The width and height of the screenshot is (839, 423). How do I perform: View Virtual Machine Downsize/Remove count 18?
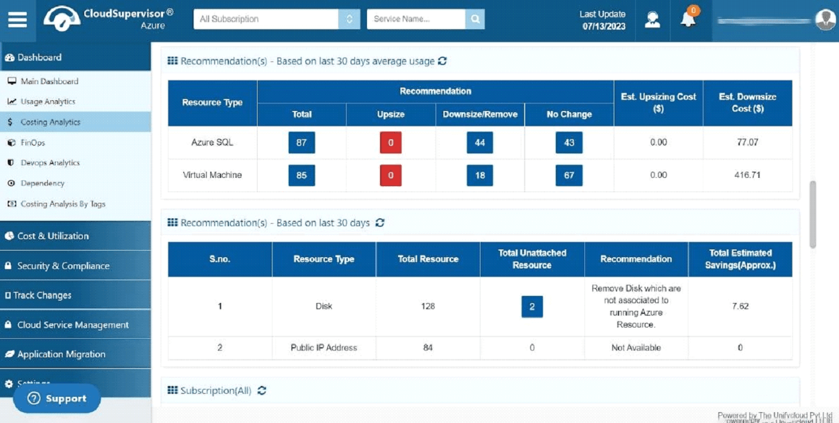click(x=480, y=175)
